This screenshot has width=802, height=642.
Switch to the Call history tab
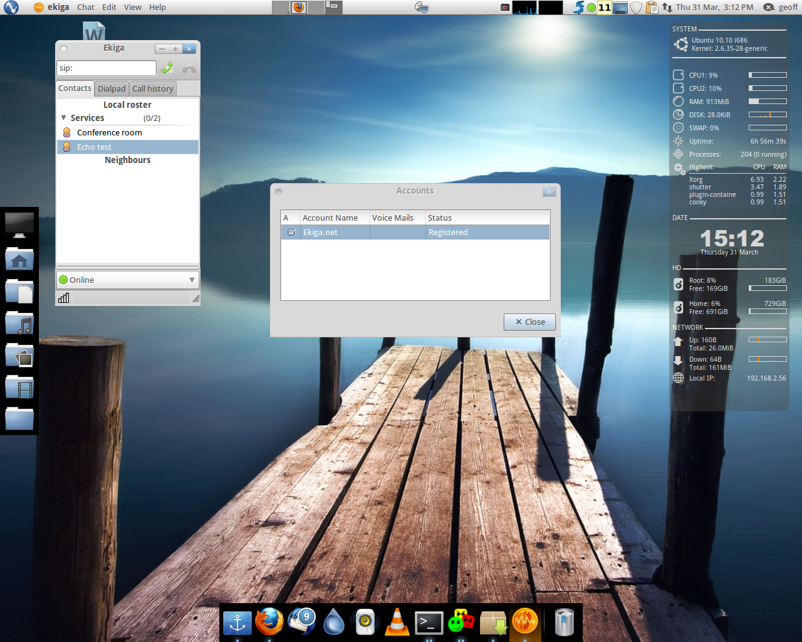[153, 89]
